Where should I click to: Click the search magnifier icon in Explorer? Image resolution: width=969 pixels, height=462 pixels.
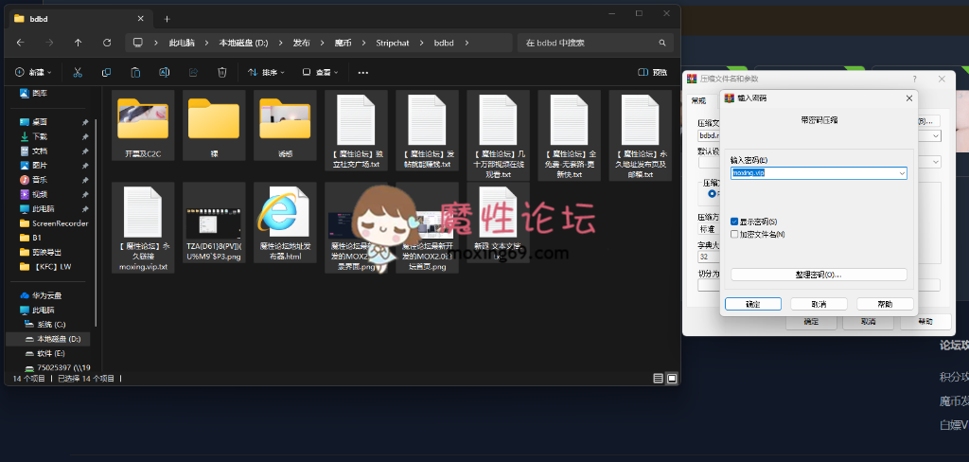pyautogui.click(x=661, y=43)
